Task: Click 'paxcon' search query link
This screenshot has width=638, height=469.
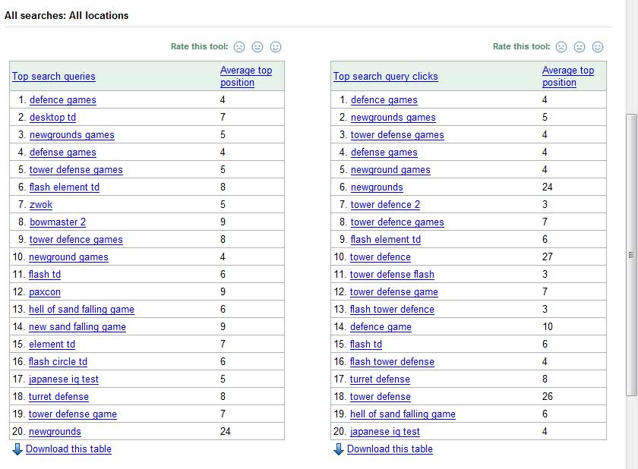Action: pos(45,292)
